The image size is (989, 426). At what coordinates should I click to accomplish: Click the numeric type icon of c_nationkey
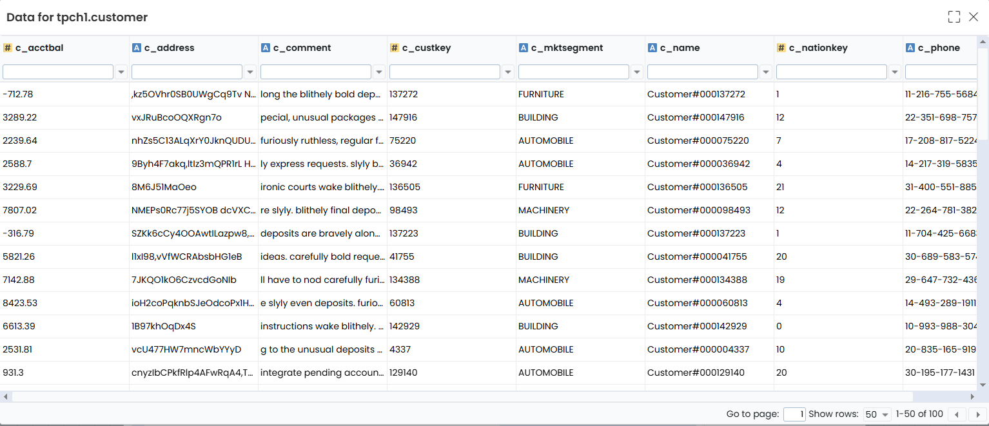781,48
